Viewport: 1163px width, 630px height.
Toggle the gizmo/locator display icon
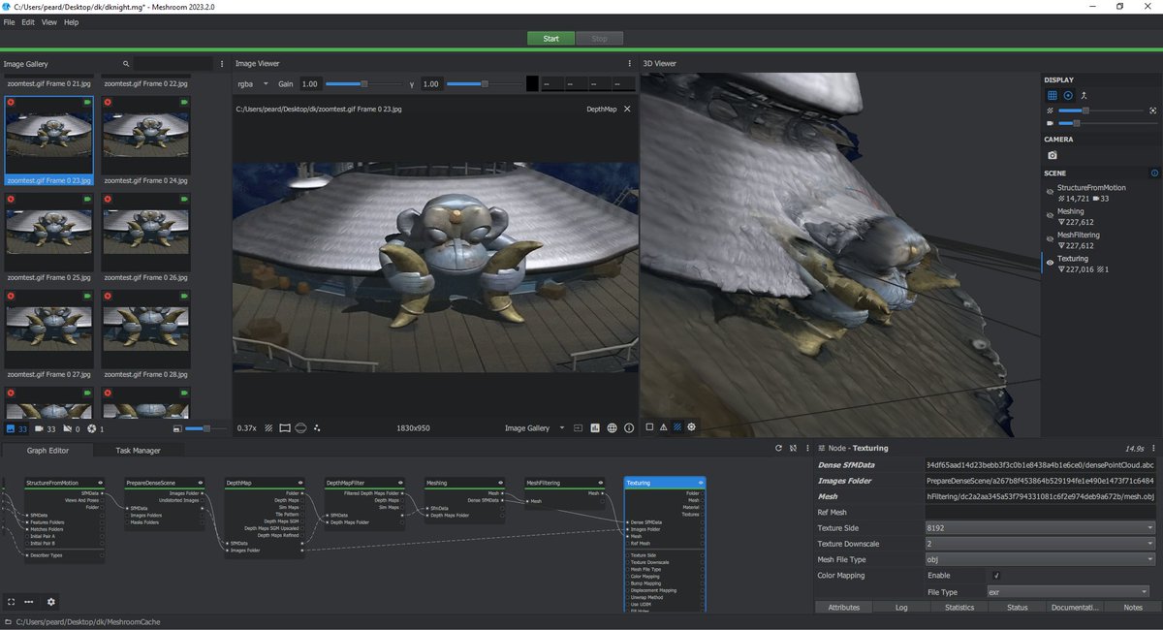tap(1068, 95)
